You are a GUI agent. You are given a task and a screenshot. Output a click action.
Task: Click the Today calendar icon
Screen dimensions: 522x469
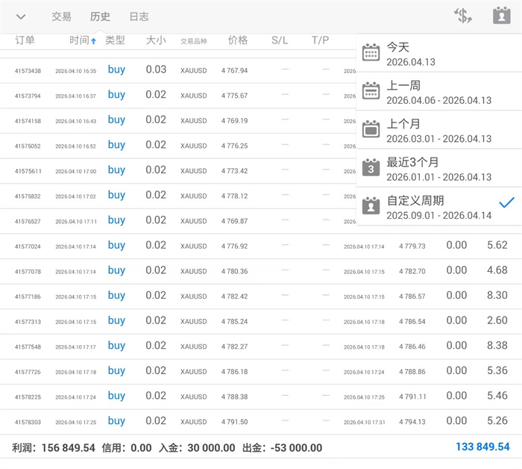pyautogui.click(x=371, y=52)
